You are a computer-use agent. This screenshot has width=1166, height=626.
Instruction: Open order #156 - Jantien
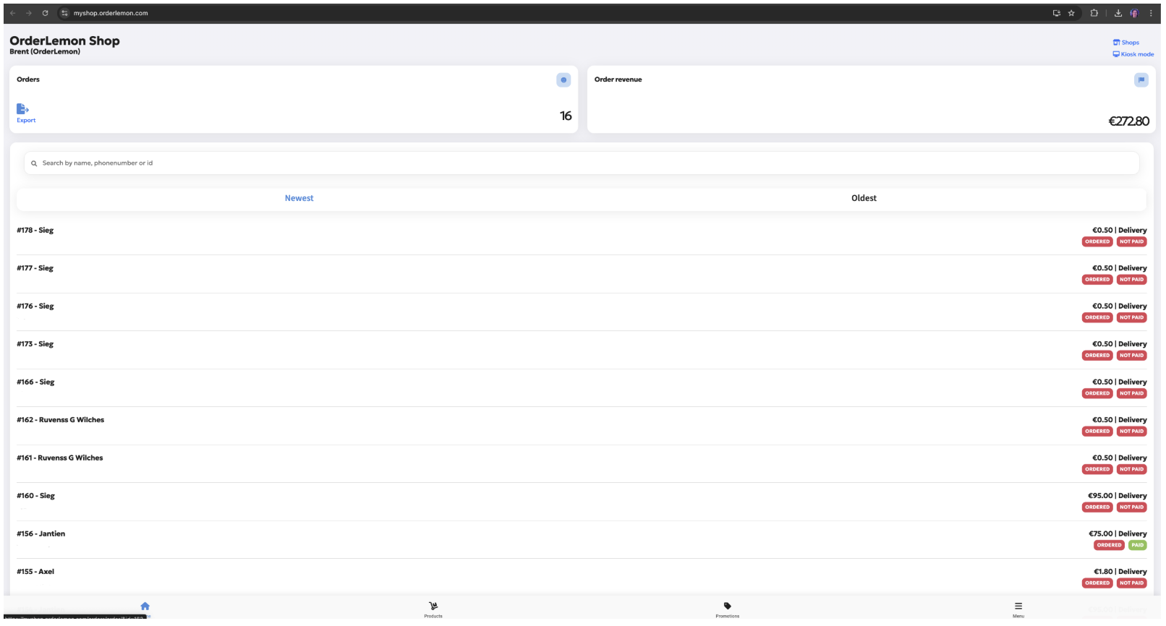pyautogui.click(x=41, y=534)
